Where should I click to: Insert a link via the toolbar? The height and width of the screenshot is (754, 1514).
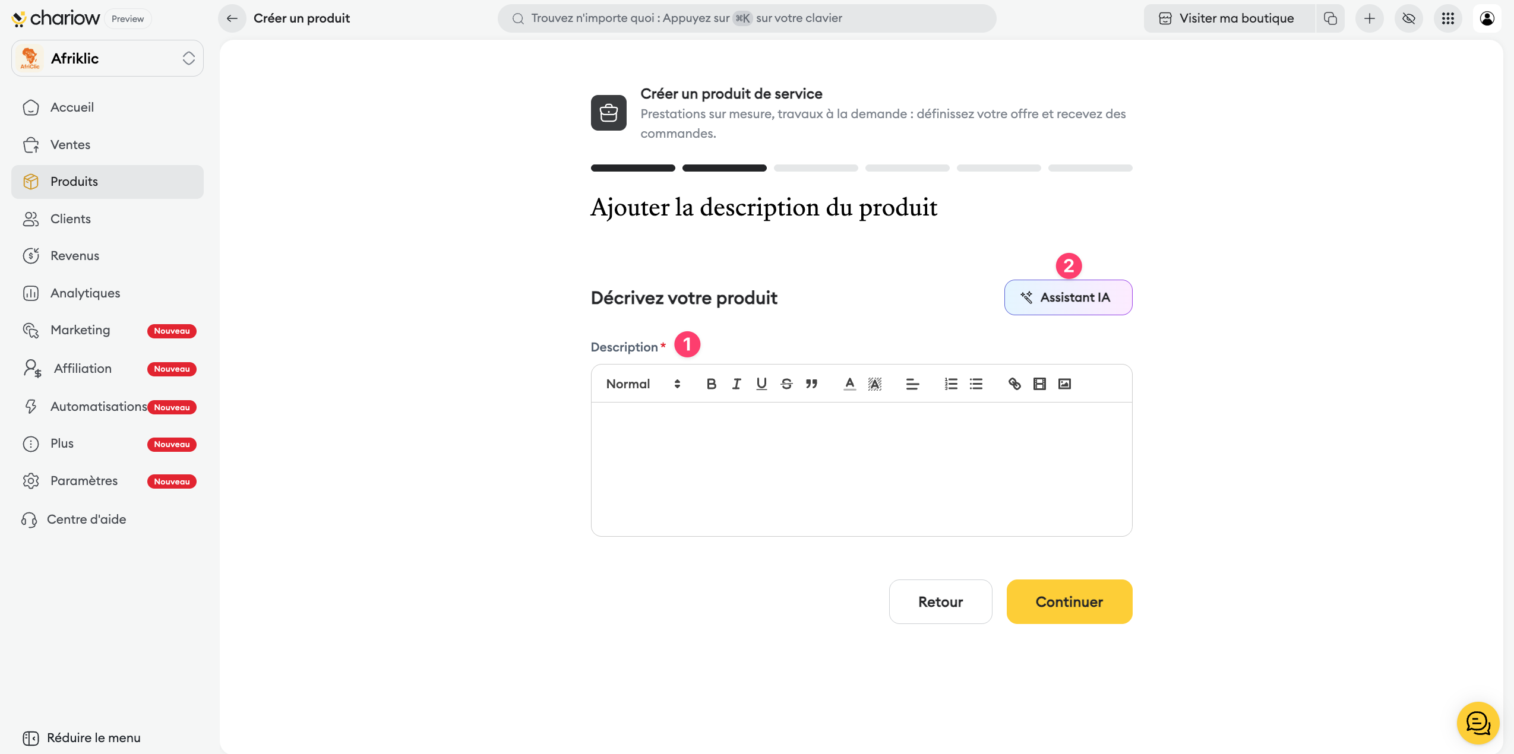(1014, 384)
